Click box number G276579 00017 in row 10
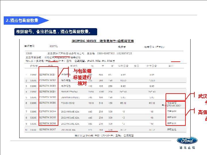 pos(47,130)
